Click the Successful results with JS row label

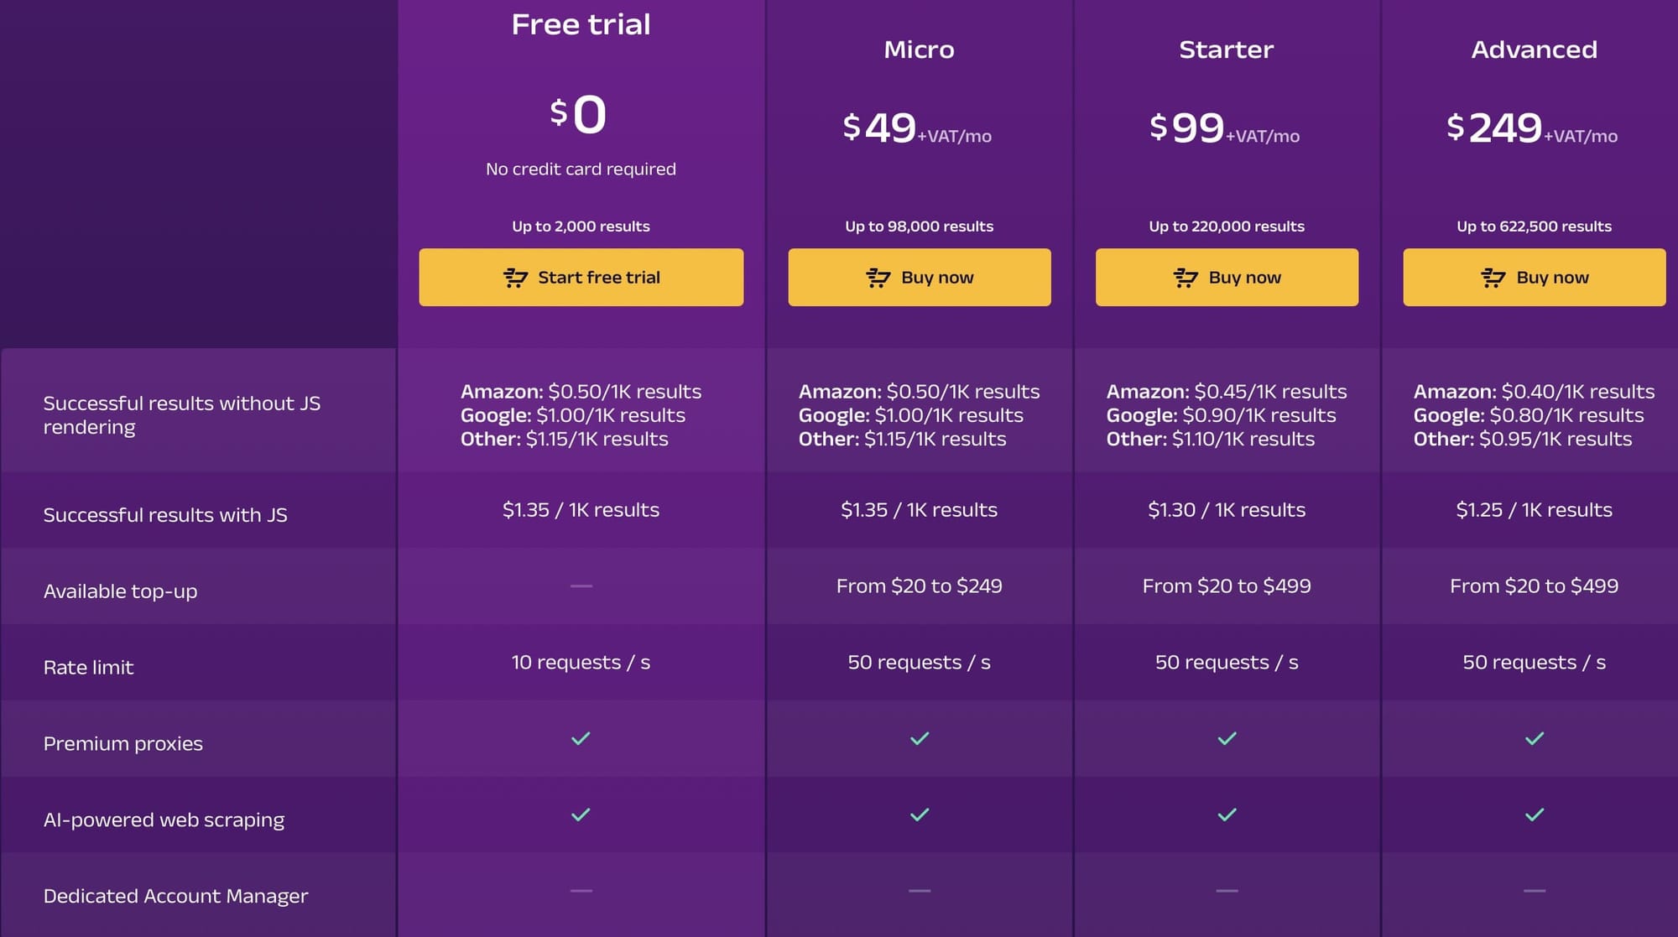click(166, 514)
